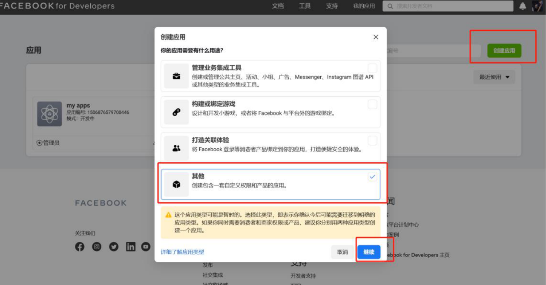
Task: Open Twitter via footer icon
Action: coord(114,246)
